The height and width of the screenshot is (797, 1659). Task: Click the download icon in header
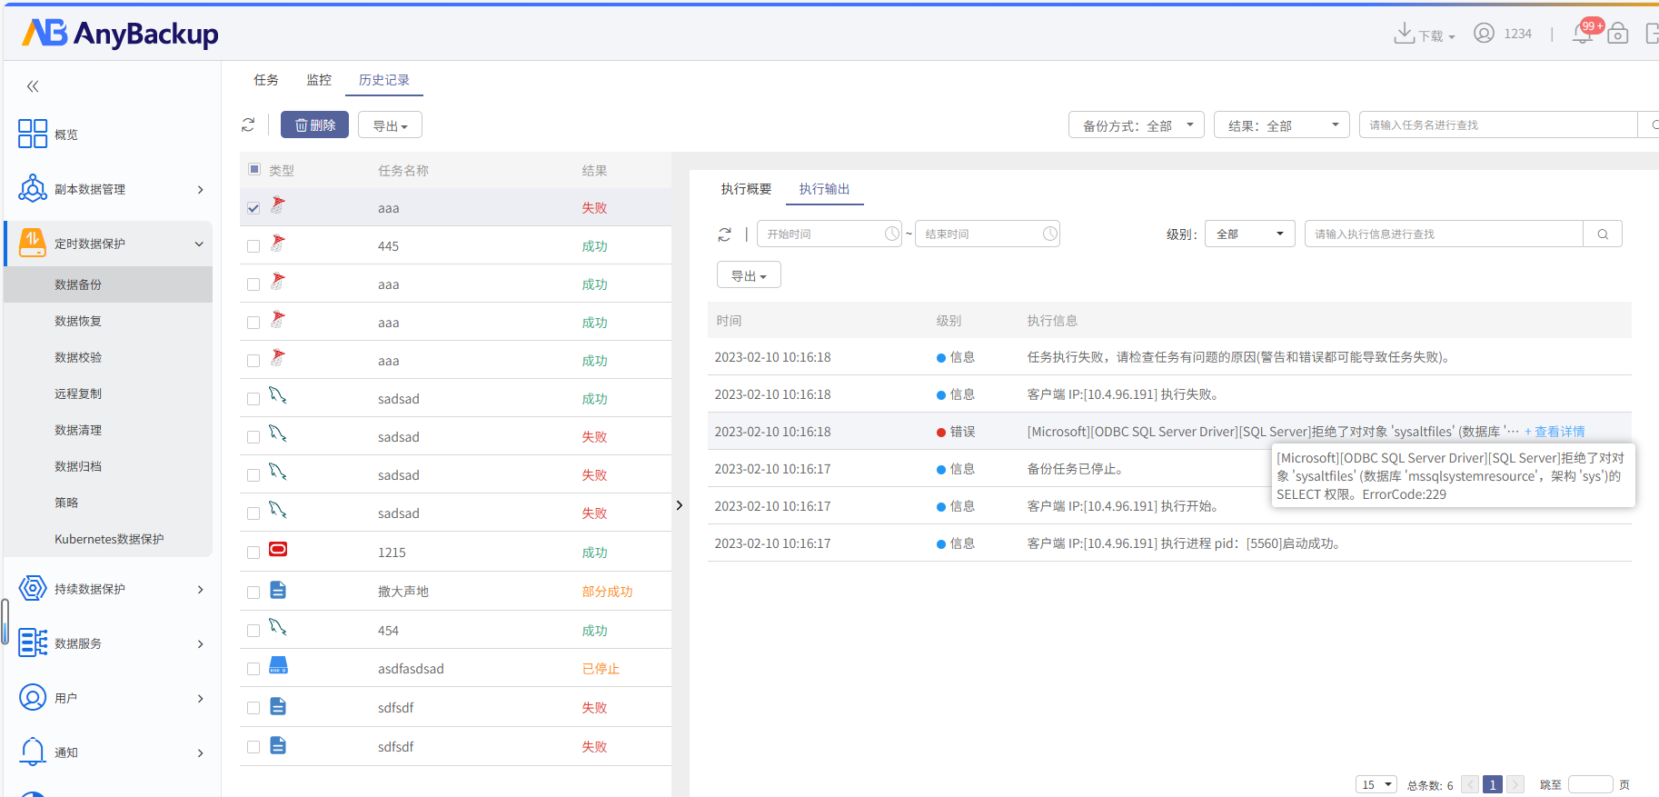coord(1405,34)
